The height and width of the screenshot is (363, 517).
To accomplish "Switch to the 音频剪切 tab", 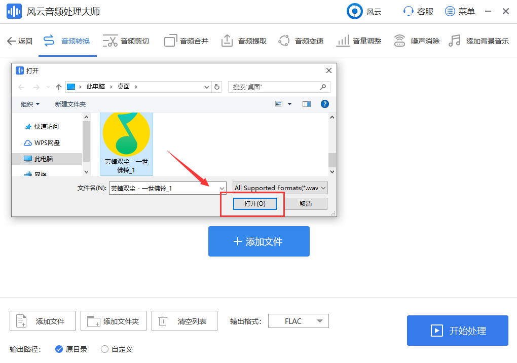I will coord(126,41).
